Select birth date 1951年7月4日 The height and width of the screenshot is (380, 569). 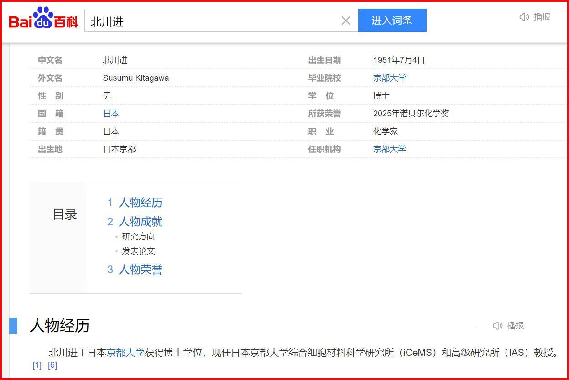[399, 60]
